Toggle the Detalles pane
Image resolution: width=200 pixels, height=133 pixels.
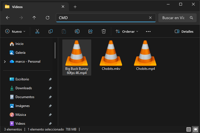pyautogui.click(x=184, y=31)
